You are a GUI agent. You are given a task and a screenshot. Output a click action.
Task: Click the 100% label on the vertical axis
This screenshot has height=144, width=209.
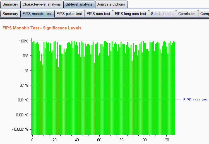point(24,41)
